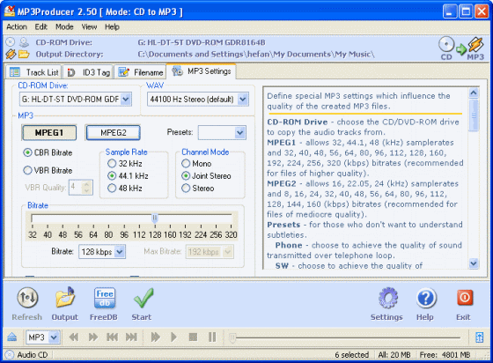Screen dimensions: 493x363
Task: Switch to the ID3 Tag tab
Action: click(88, 72)
